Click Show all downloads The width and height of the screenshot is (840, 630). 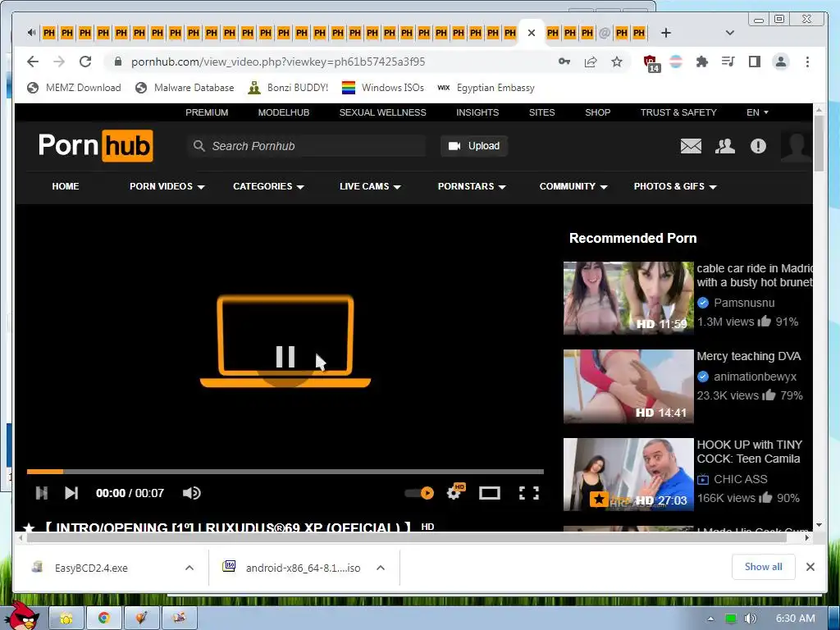(764, 567)
